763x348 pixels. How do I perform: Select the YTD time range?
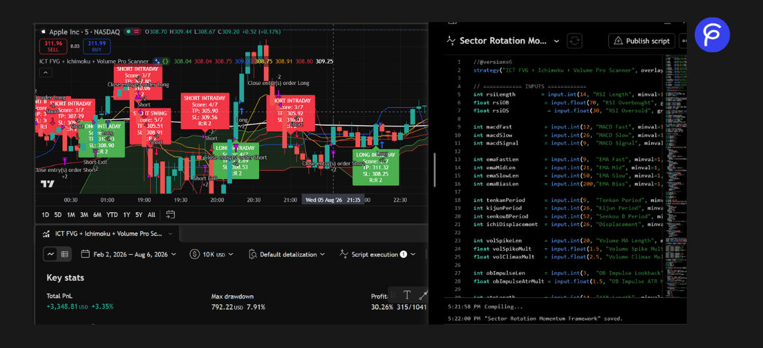[x=112, y=215]
